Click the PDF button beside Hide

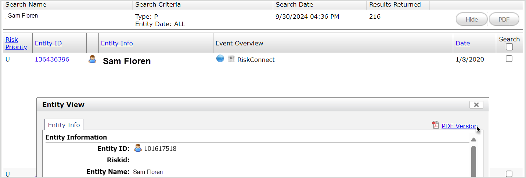tap(504, 19)
